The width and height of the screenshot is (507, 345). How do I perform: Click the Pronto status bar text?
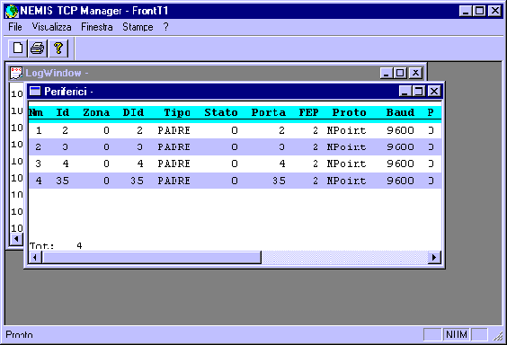coord(20,334)
